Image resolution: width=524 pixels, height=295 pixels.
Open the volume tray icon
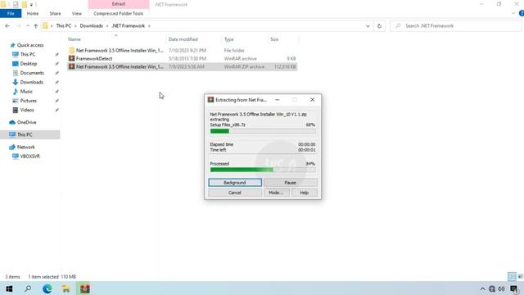501,288
